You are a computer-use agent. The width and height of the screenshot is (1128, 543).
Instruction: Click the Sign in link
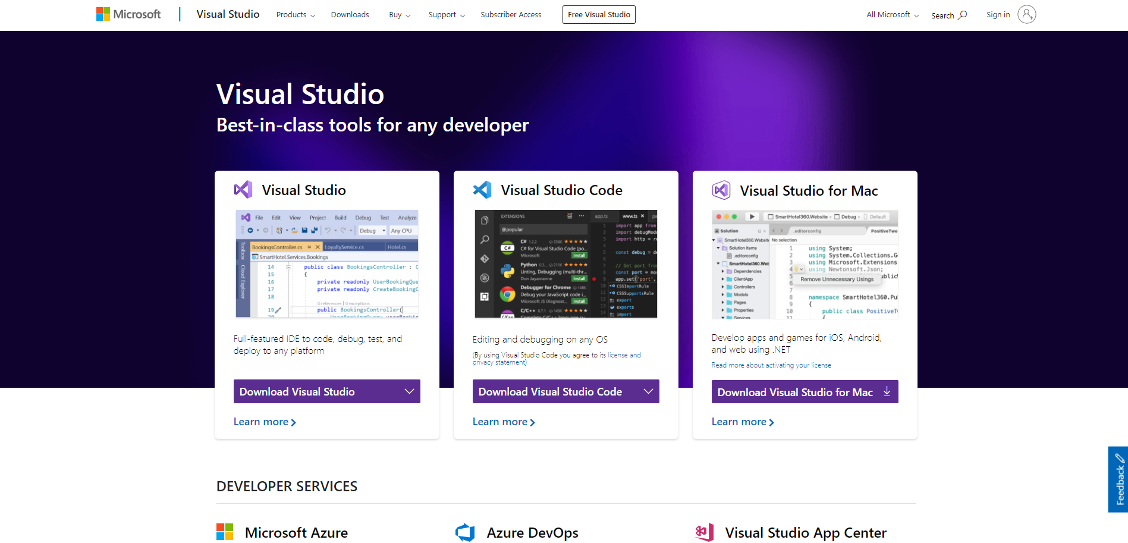click(x=998, y=15)
